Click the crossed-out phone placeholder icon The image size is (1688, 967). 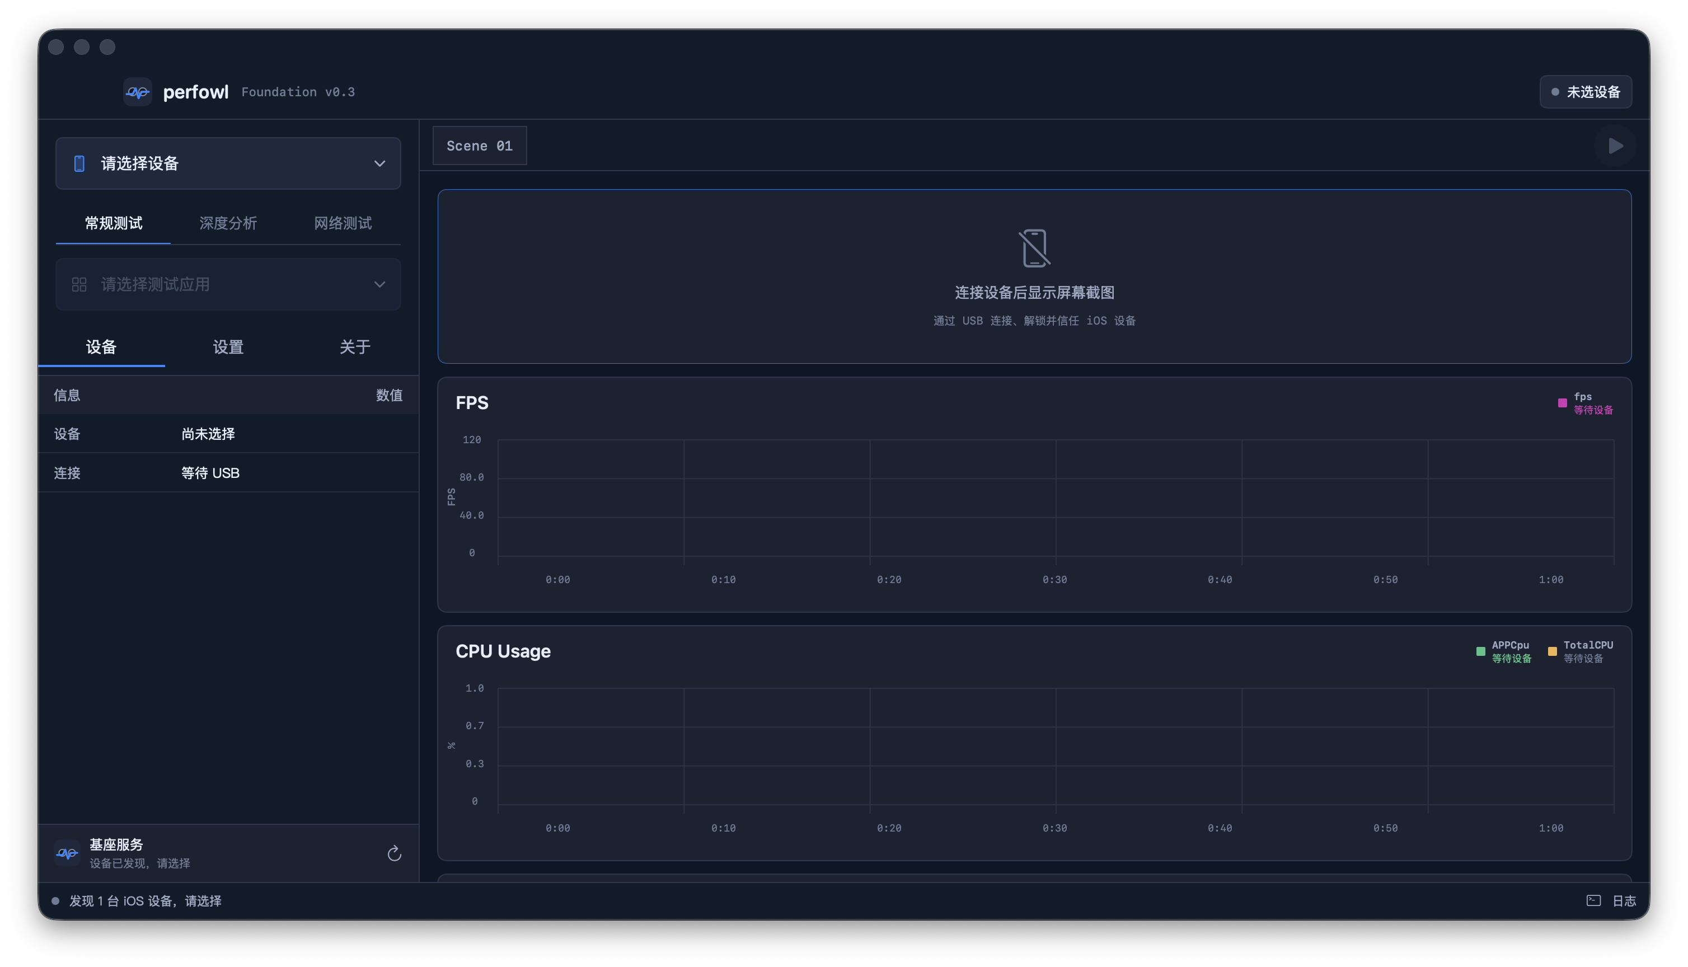pos(1034,248)
